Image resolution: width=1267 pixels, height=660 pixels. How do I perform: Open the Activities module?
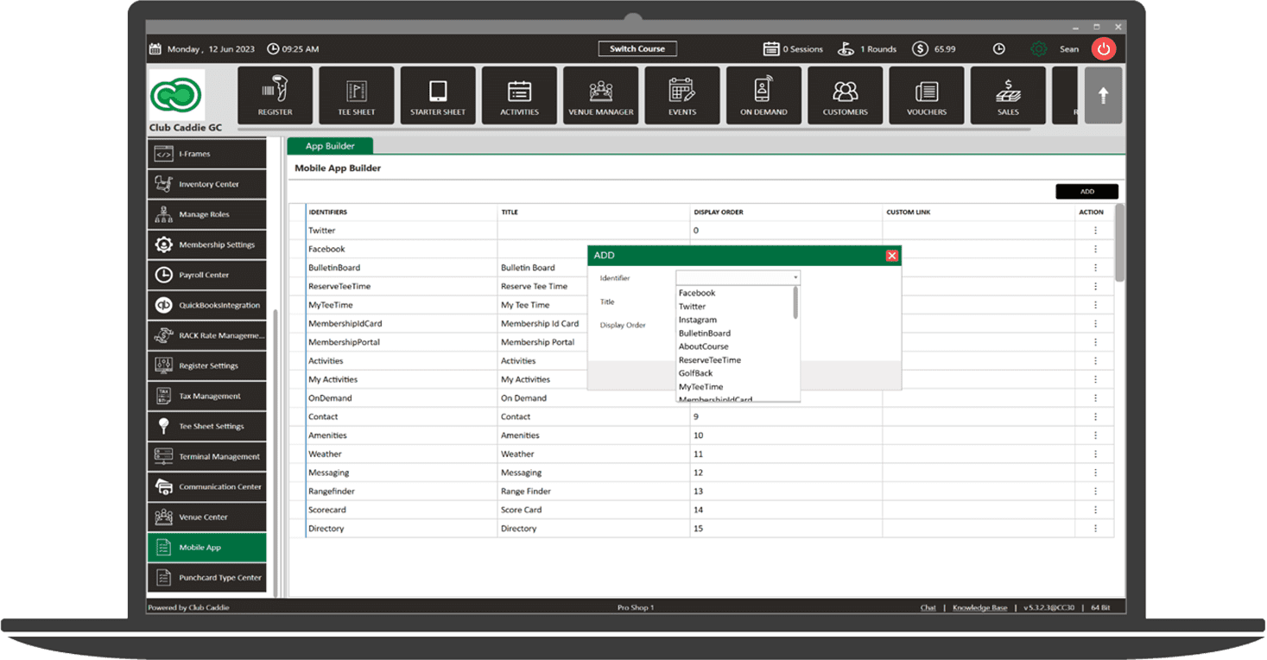[519, 95]
